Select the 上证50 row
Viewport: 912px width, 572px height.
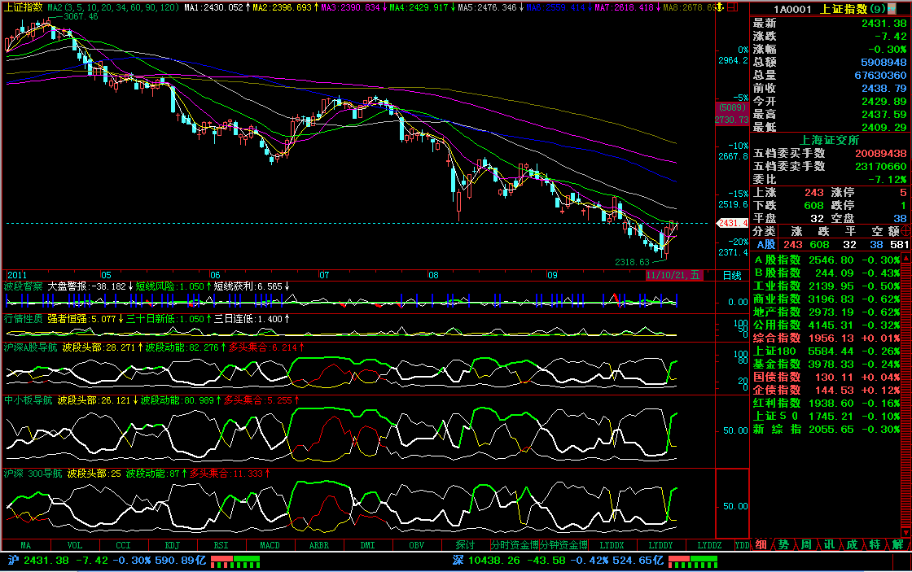[x=827, y=417]
